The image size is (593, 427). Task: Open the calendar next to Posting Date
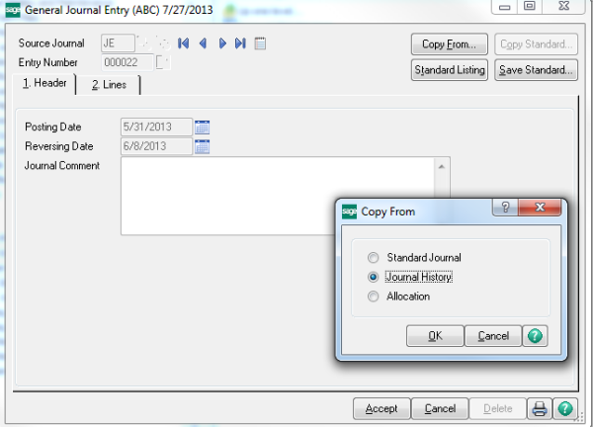[203, 128]
